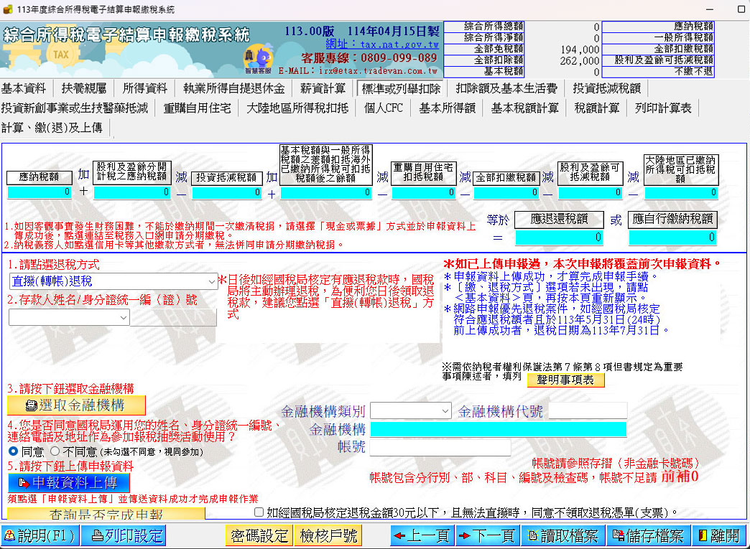
Task: Open the 稅額計算 tab
Action: coord(597,108)
